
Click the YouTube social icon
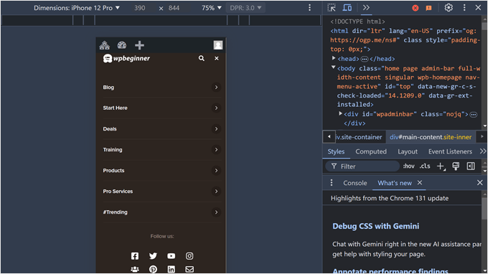pyautogui.click(x=172, y=256)
